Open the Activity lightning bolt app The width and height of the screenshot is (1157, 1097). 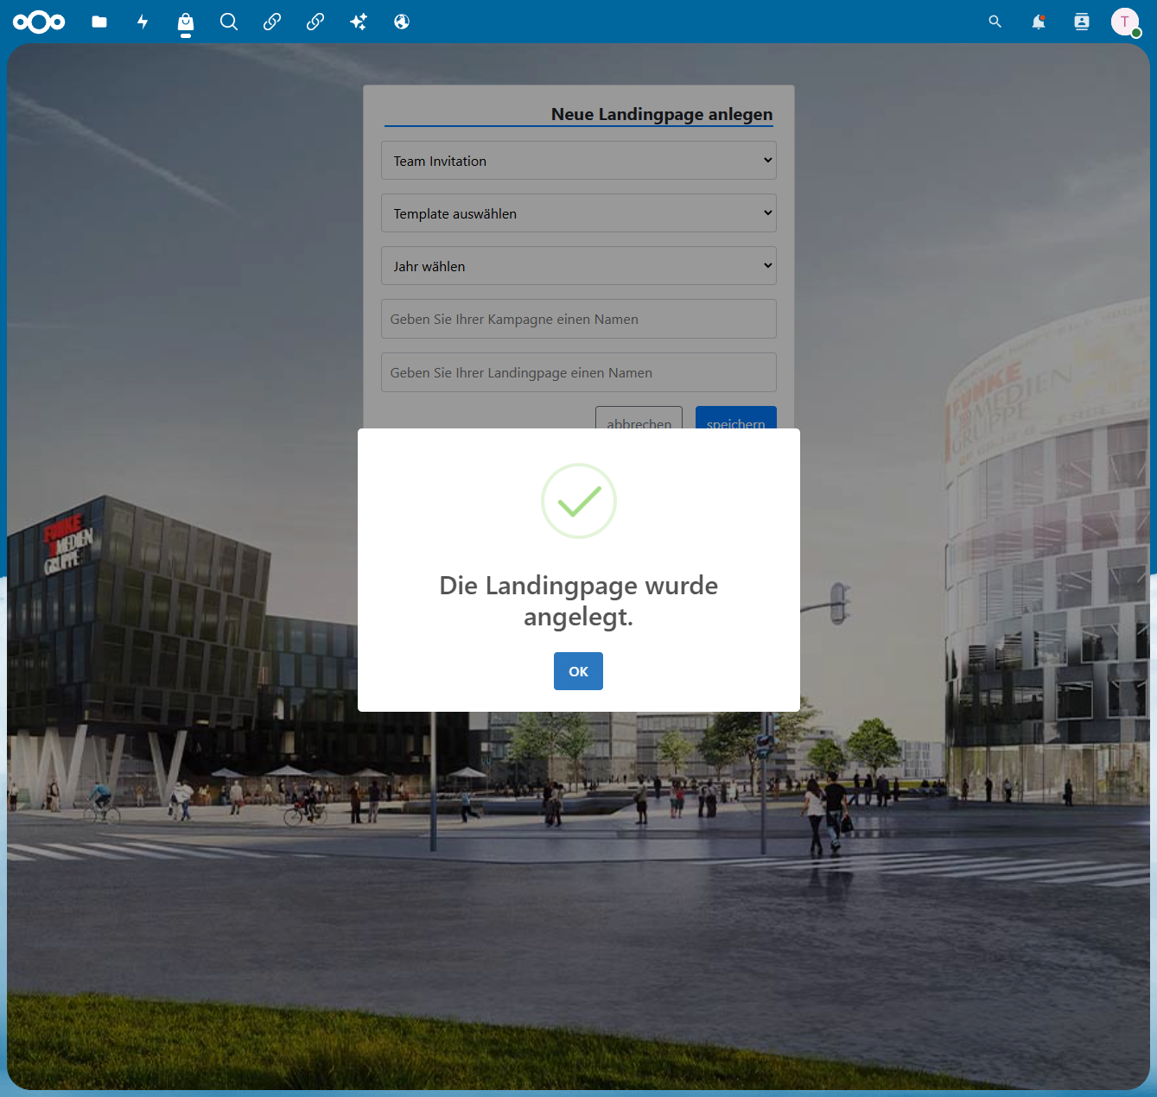(143, 22)
